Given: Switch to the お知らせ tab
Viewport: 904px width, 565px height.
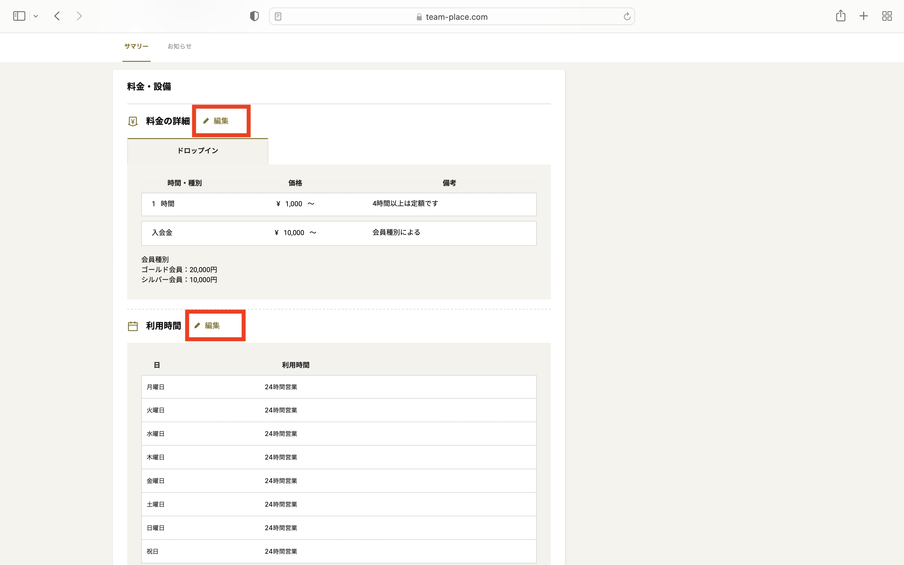Looking at the screenshot, I should [x=179, y=46].
